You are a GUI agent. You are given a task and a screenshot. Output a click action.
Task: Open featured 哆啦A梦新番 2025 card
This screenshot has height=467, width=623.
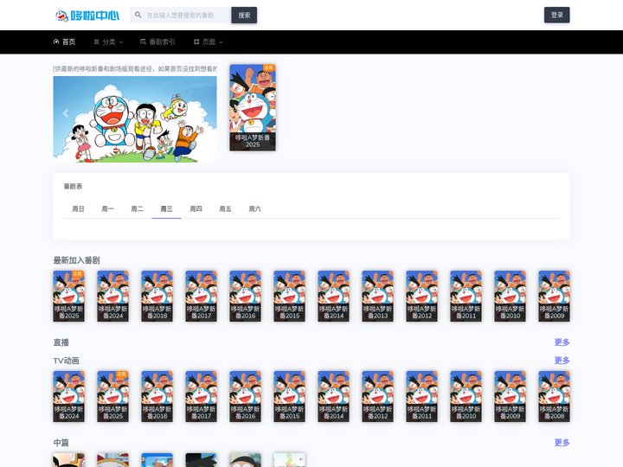coord(253,107)
